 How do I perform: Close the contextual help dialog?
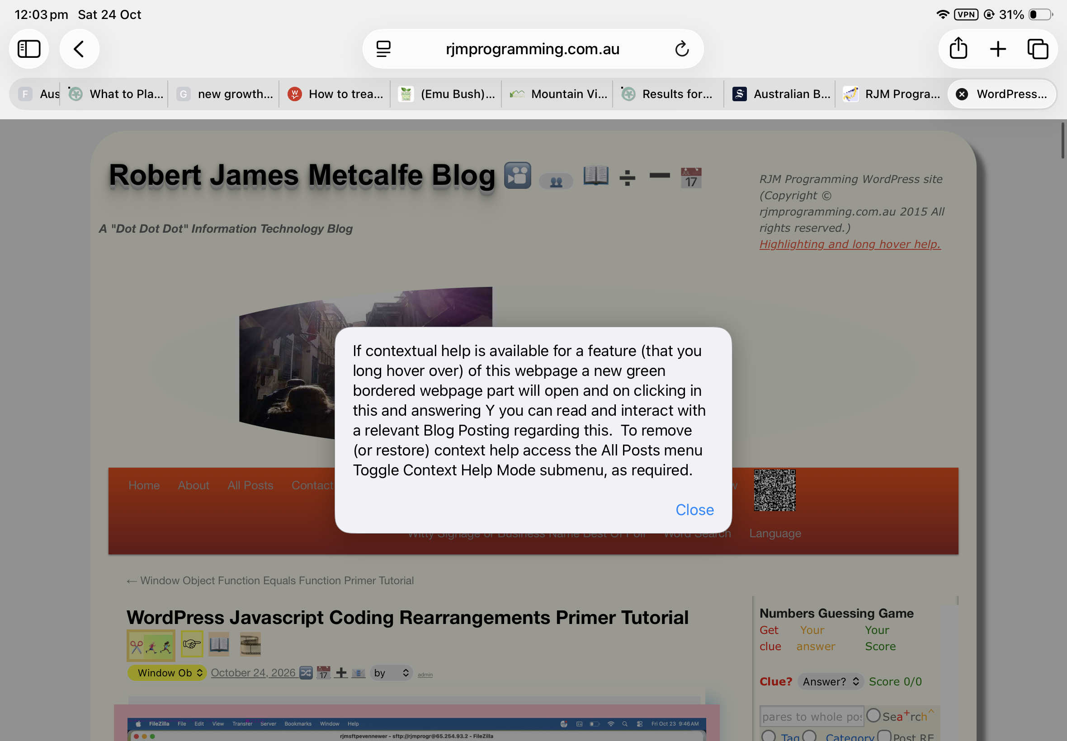[694, 510]
